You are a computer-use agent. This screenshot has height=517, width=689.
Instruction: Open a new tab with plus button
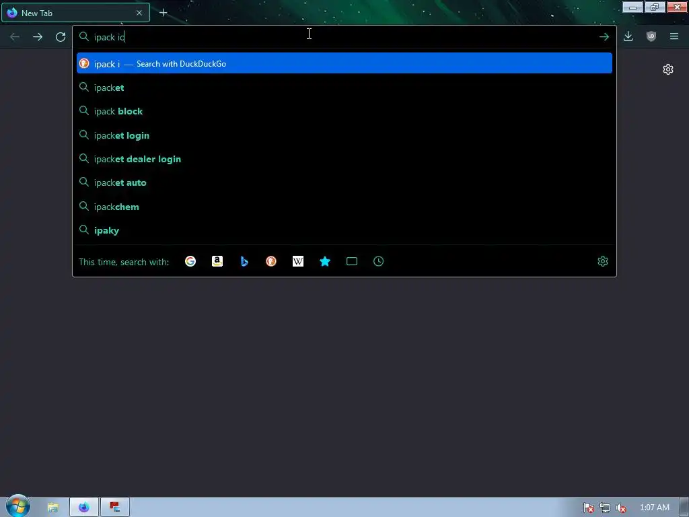pos(163,13)
